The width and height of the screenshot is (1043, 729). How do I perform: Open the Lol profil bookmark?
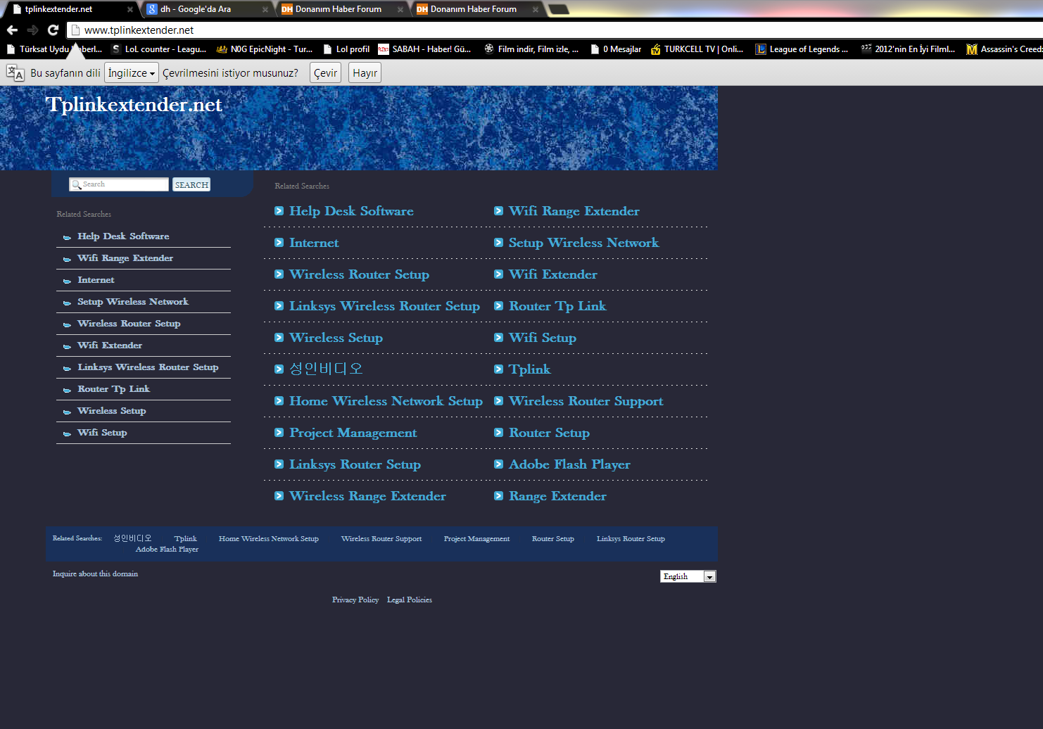point(347,49)
